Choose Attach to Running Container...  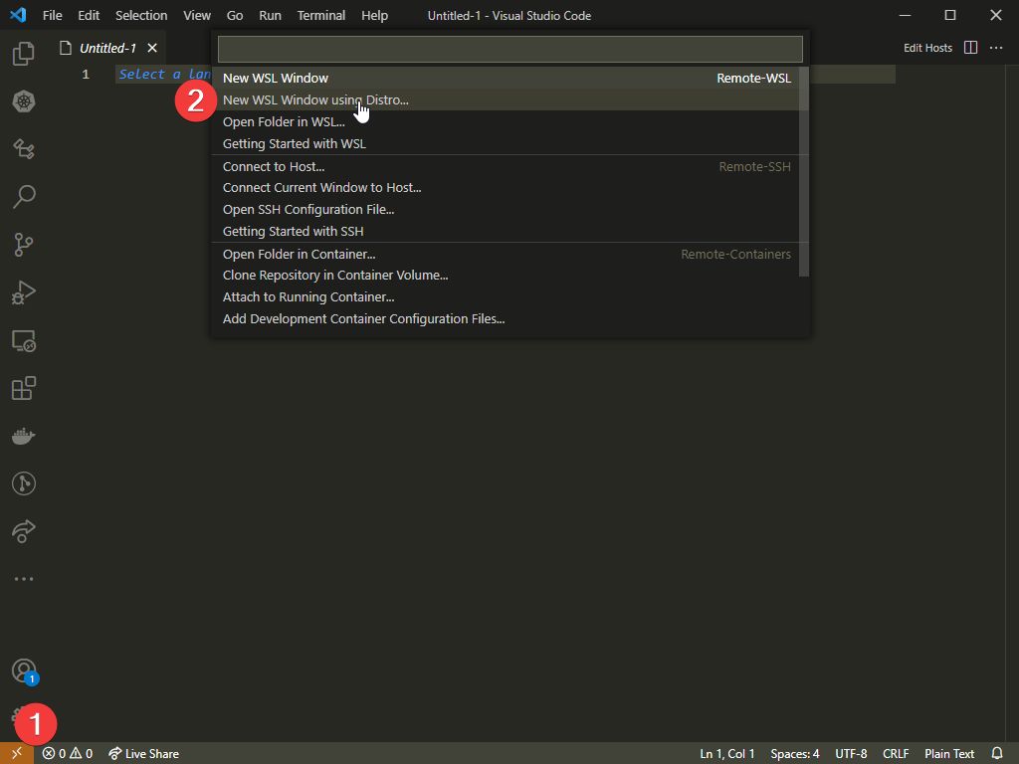click(x=507, y=296)
